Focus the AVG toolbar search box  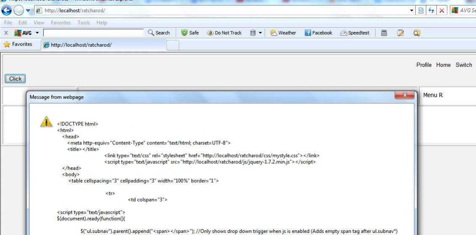(x=93, y=33)
